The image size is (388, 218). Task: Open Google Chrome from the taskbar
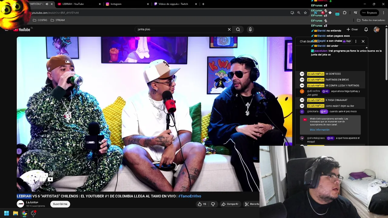tap(24, 213)
